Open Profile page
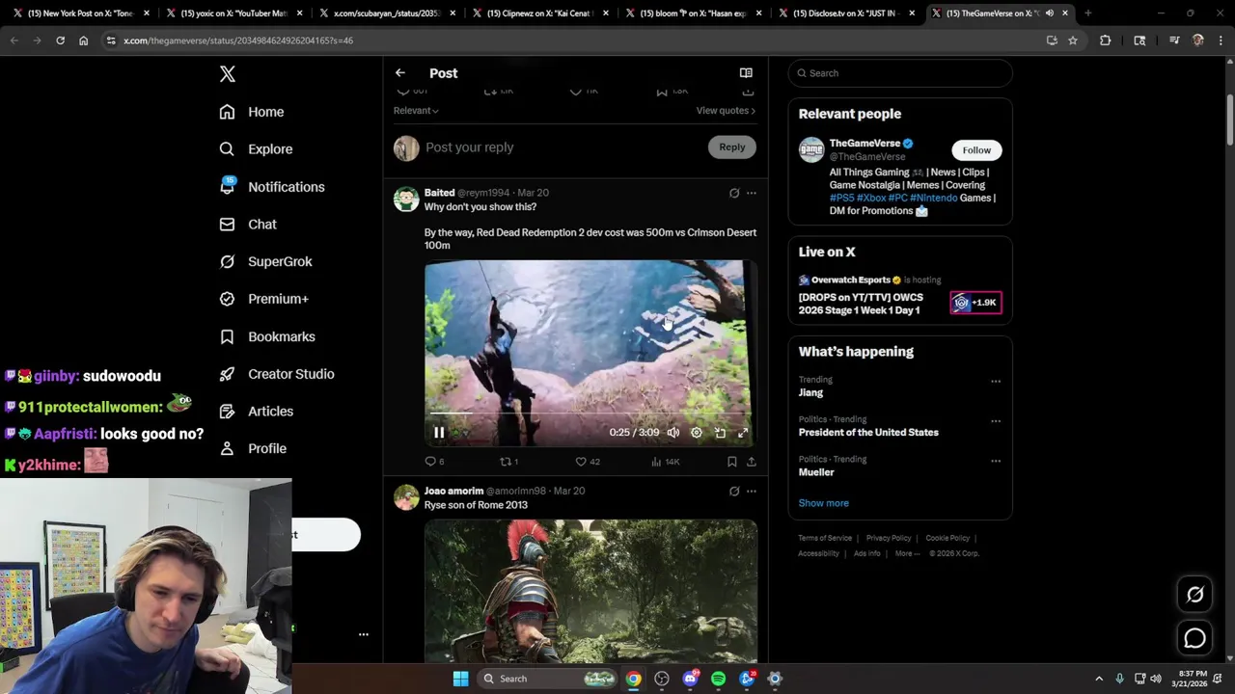This screenshot has height=694, width=1235. (x=253, y=448)
